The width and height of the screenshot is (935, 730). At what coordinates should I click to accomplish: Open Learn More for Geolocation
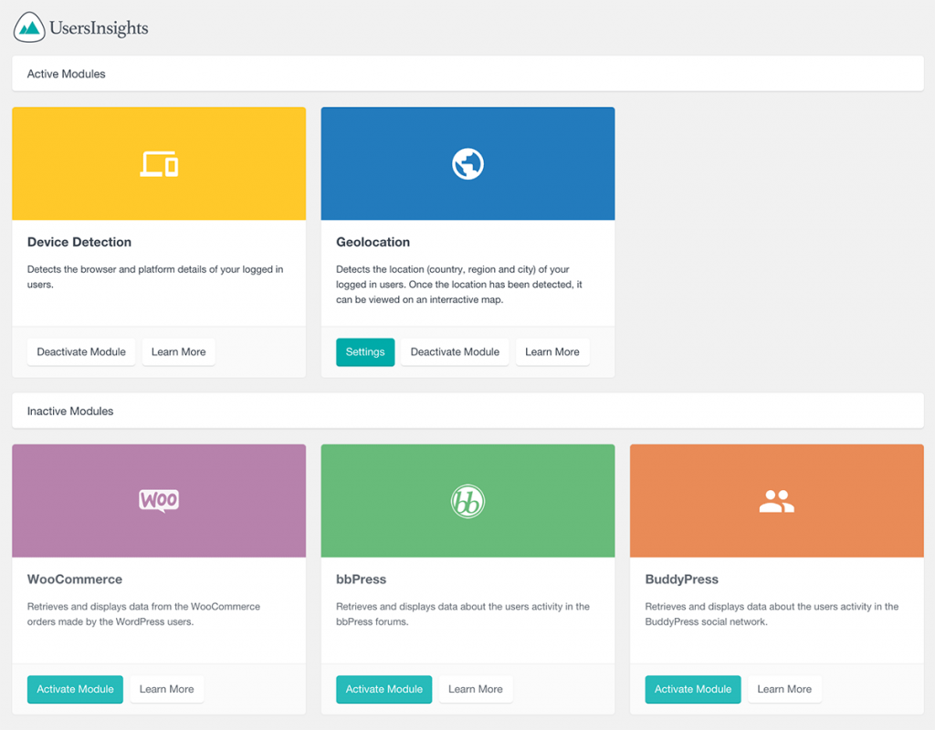point(552,351)
